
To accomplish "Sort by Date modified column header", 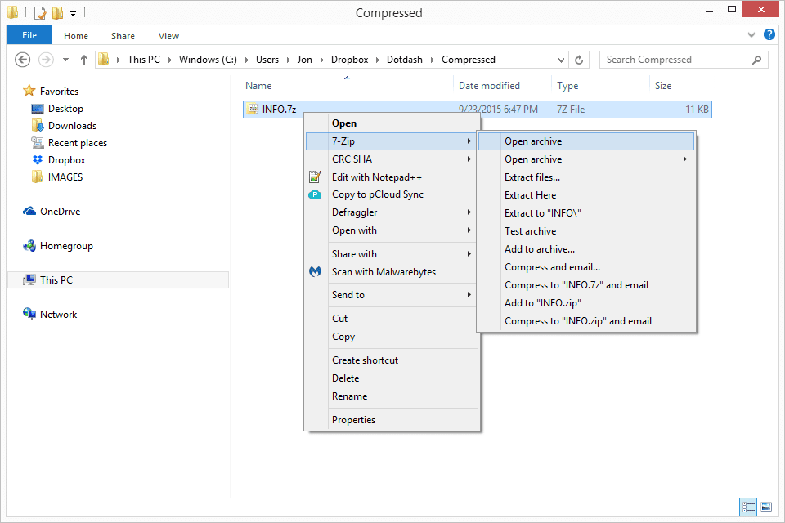I will point(489,86).
